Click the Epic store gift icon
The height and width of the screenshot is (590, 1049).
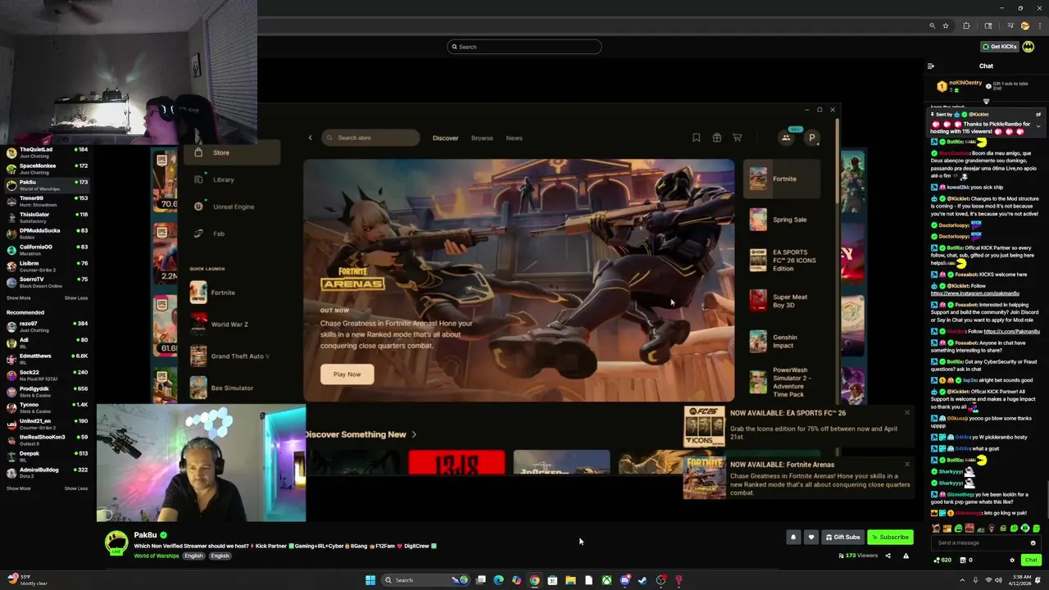(717, 138)
